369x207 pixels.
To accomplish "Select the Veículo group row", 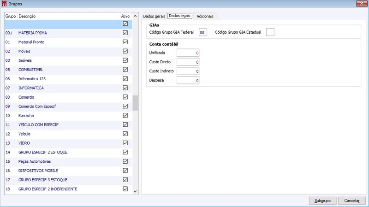I will (68, 134).
